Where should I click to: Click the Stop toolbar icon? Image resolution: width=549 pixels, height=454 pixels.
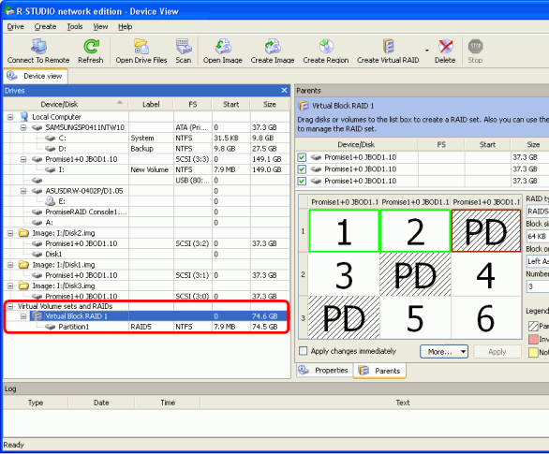pos(475,46)
